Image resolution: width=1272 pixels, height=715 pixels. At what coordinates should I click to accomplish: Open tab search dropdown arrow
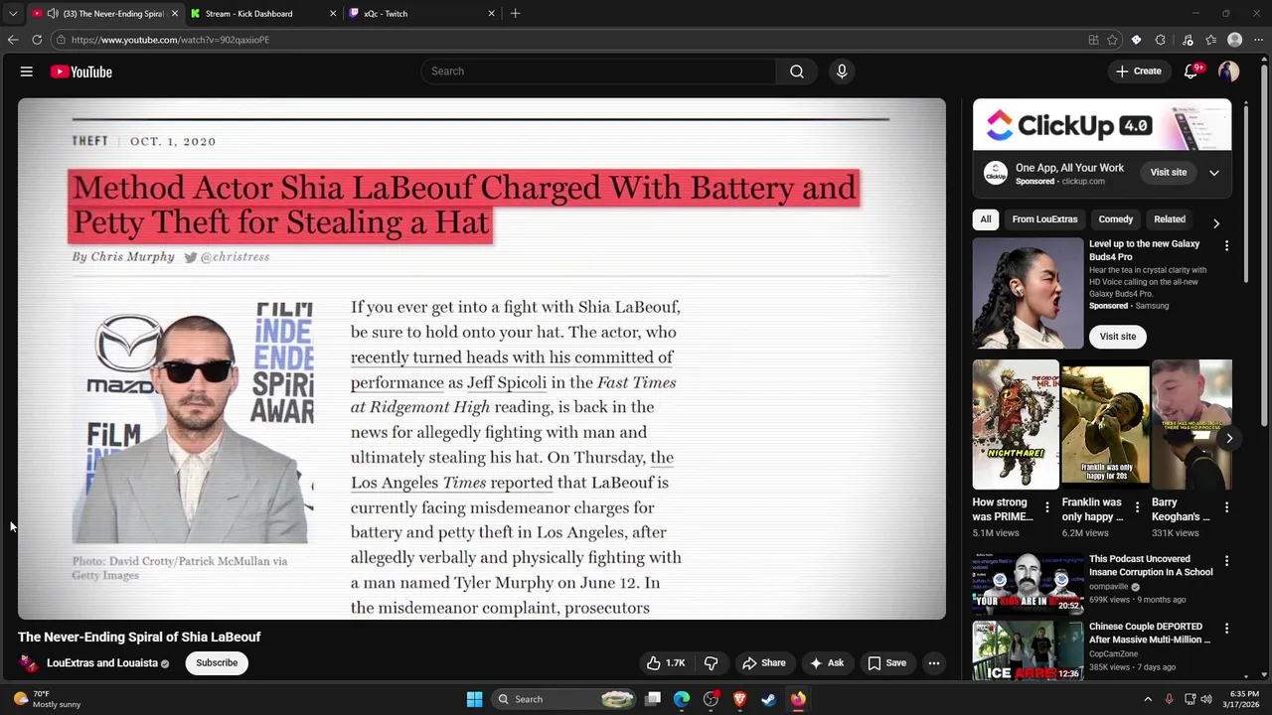[13, 14]
